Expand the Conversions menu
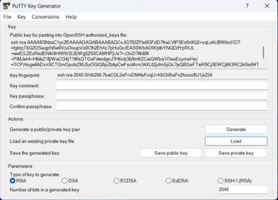This screenshot has height=200, width=278. 45,17
